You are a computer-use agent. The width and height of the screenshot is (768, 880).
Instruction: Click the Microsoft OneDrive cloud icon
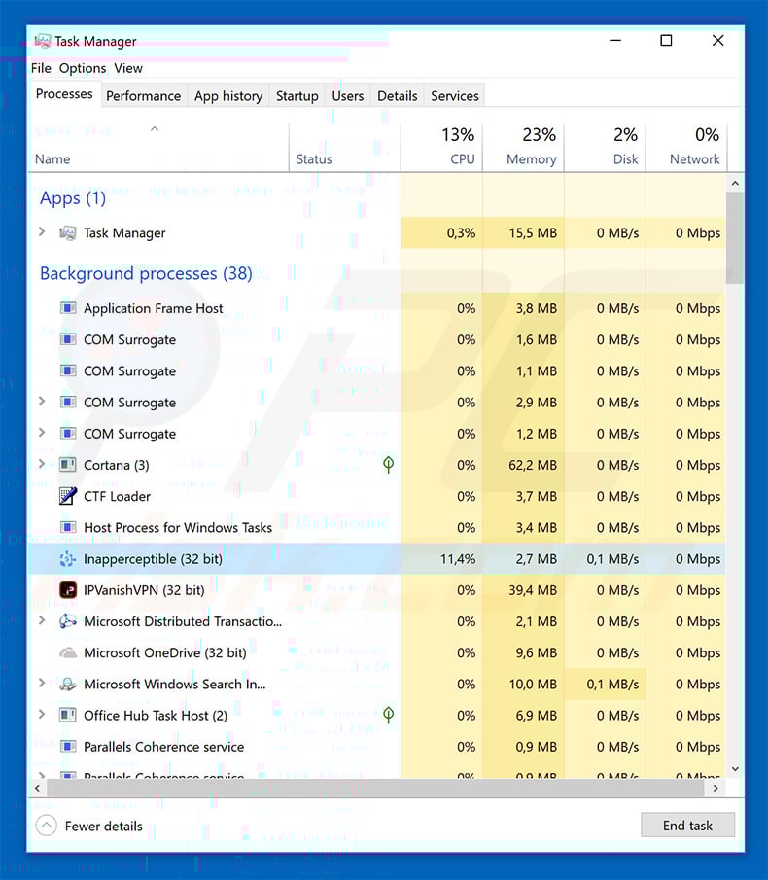68,652
